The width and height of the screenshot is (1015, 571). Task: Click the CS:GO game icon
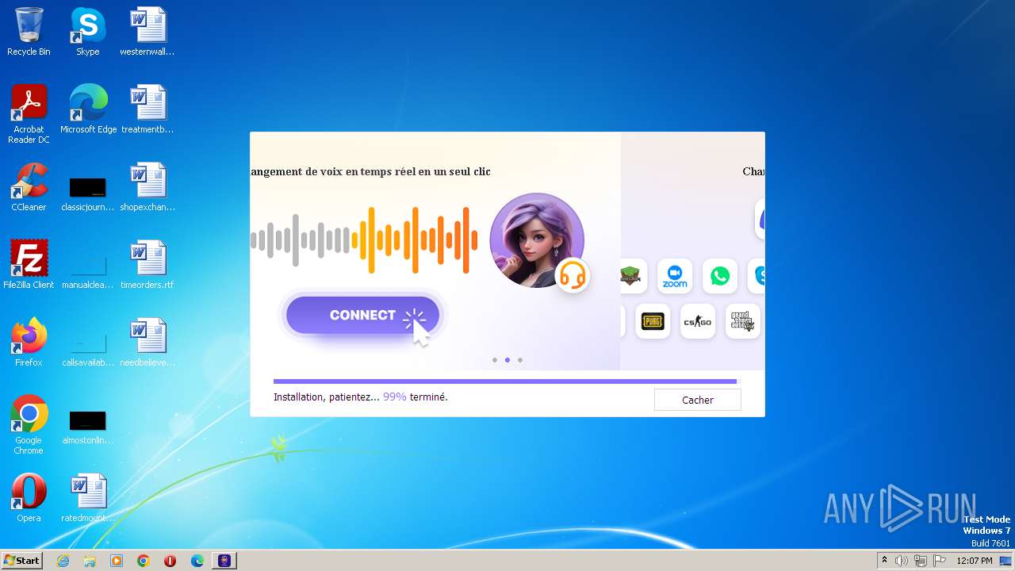[x=698, y=321]
